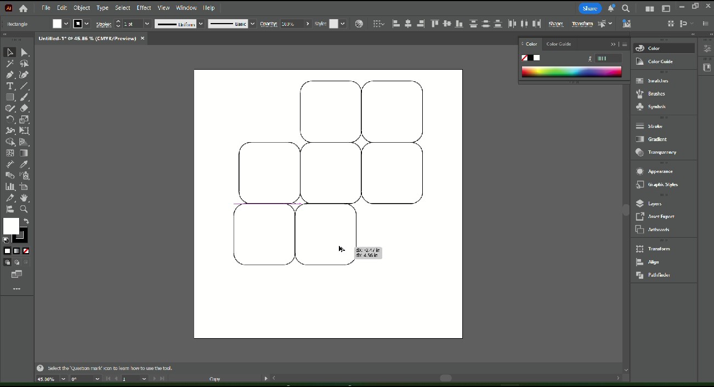Screen dimensions: 714x387
Task: Click None swatch in Color panel
Action: pos(524,58)
